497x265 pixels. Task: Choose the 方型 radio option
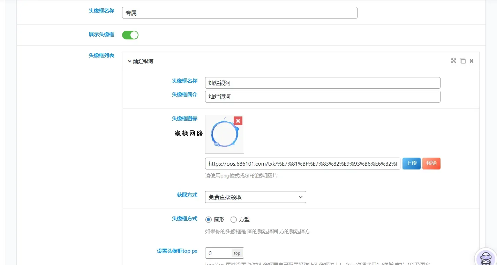(234, 220)
